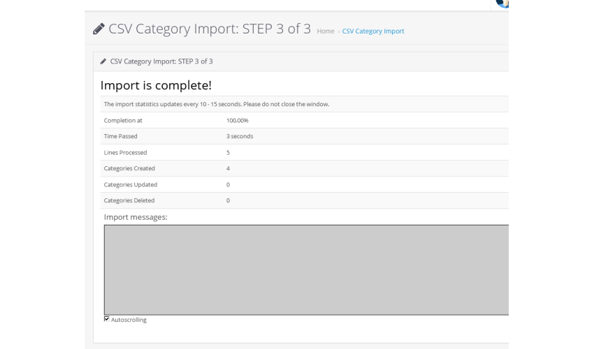Click the Autoscrolling label text
Screen dimensions: 594x349
[x=129, y=320]
